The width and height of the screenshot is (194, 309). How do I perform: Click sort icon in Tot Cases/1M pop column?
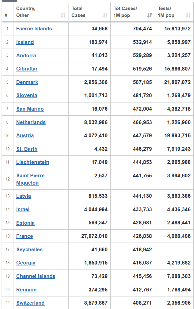[x=149, y=15]
